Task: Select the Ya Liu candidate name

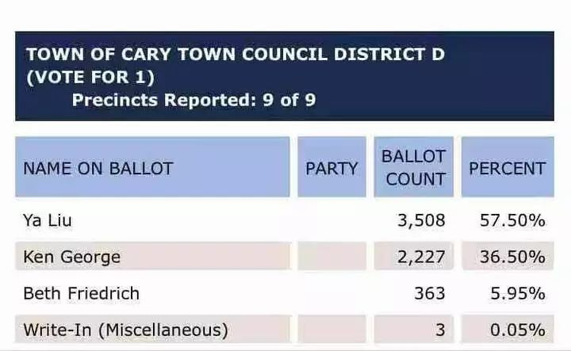Action: pyautogui.click(x=48, y=220)
